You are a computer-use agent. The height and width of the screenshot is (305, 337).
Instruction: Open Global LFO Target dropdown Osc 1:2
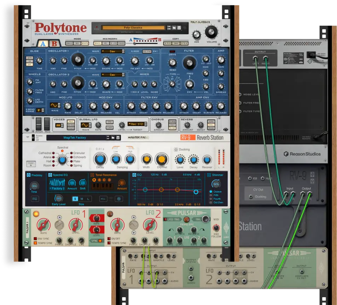pyautogui.click(x=137, y=124)
